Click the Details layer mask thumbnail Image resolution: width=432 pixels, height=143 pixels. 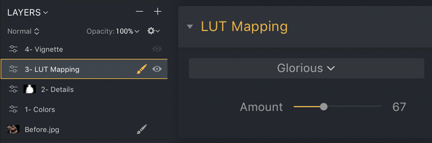pos(29,89)
